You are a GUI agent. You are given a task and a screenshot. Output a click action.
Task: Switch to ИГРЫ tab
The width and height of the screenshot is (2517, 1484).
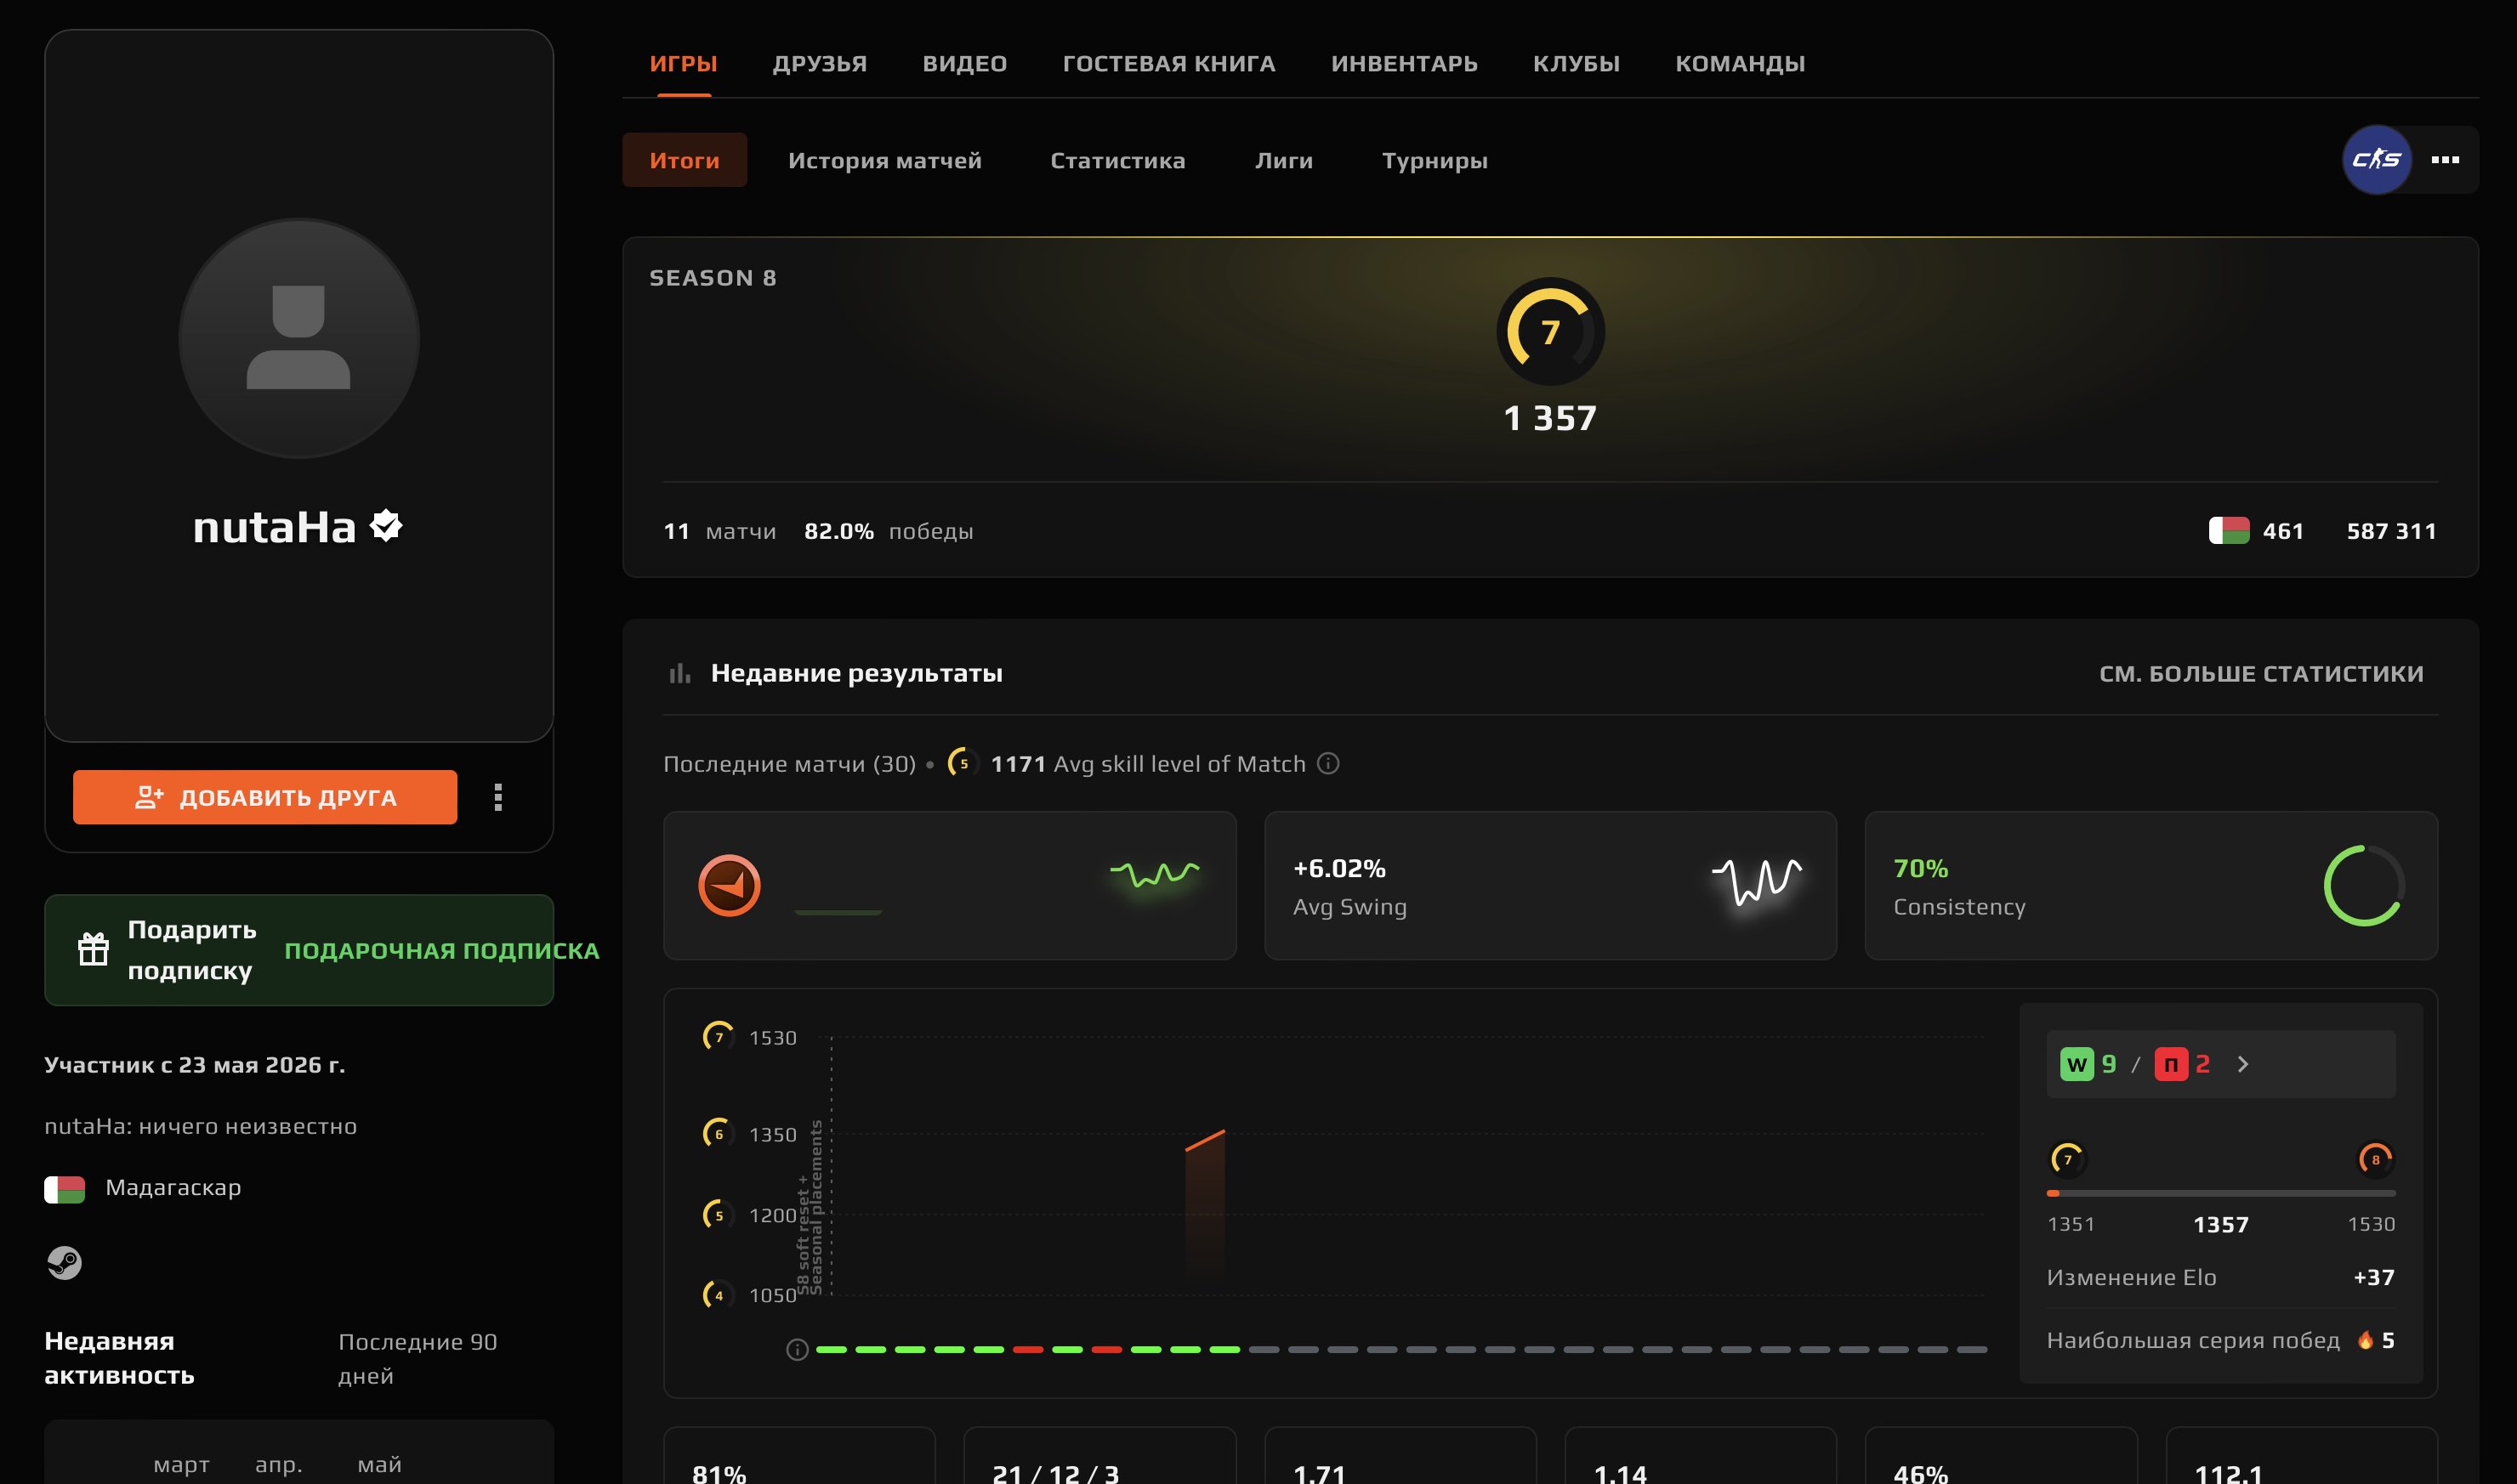tap(684, 64)
